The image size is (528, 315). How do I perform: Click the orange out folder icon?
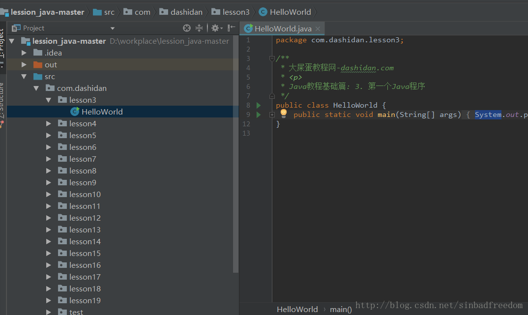(x=38, y=64)
